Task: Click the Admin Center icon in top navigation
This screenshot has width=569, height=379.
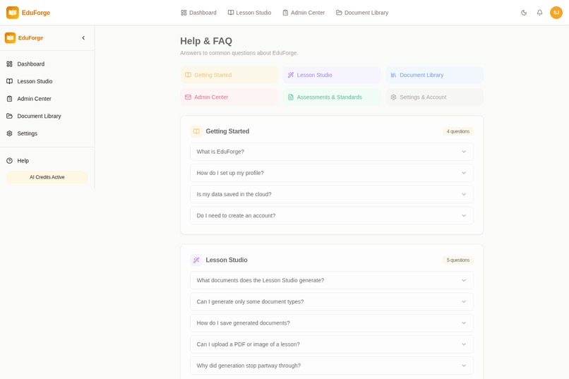Action: point(285,13)
